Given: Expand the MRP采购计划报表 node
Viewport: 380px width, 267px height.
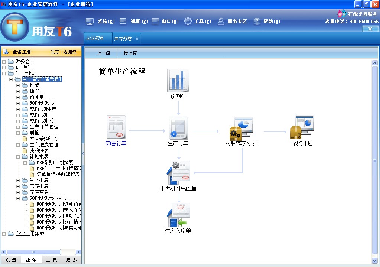Looking at the screenshot, I should tap(25, 163).
